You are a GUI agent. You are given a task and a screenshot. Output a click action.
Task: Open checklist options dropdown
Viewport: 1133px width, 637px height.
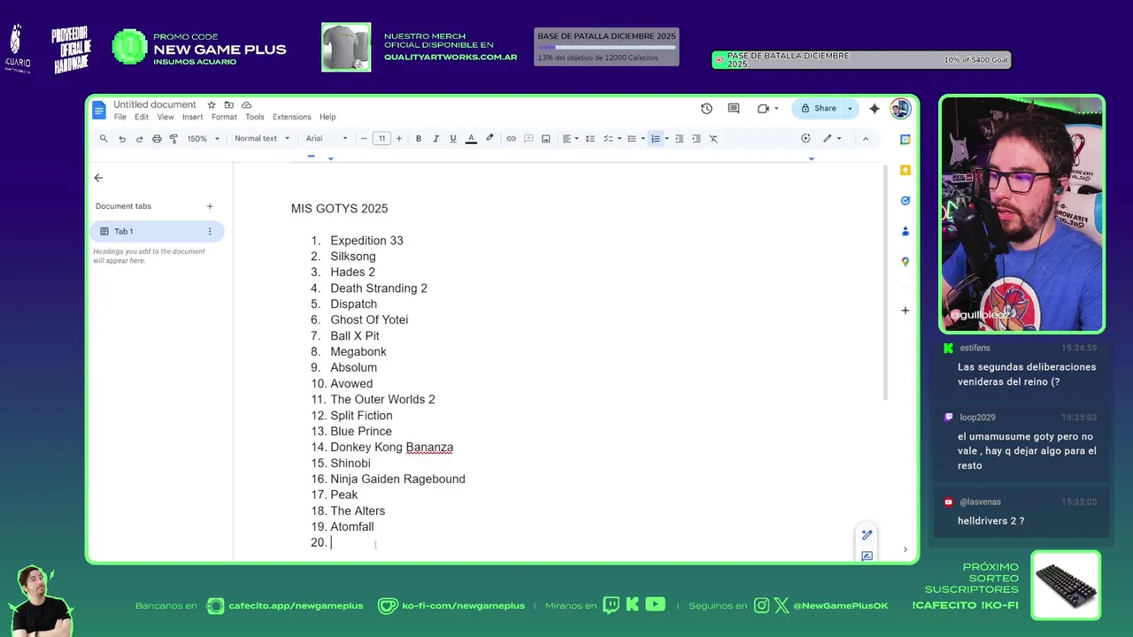(620, 138)
